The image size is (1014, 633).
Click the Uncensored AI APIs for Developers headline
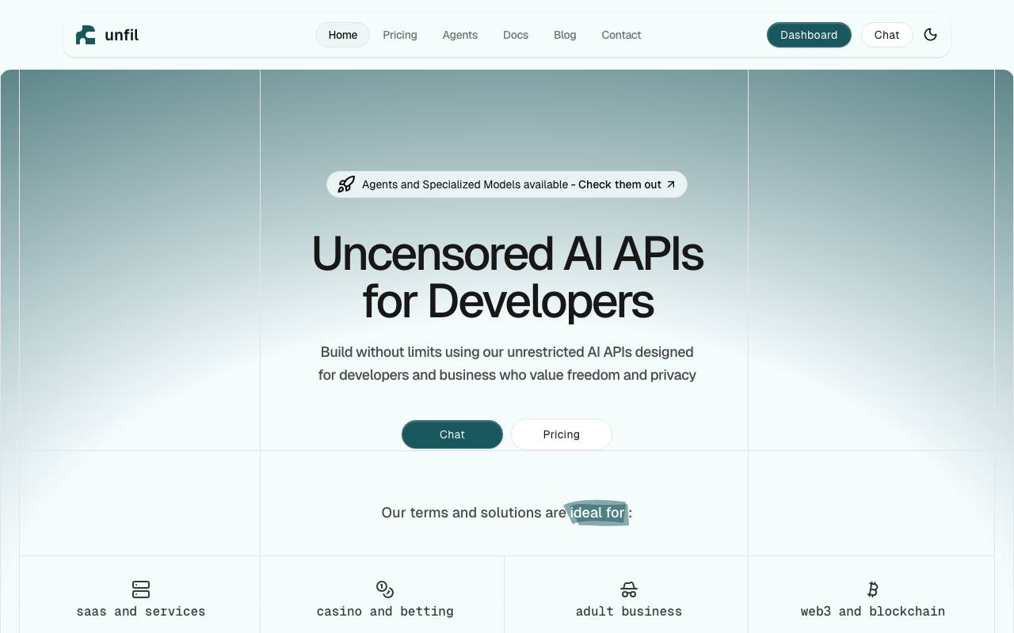(x=508, y=277)
